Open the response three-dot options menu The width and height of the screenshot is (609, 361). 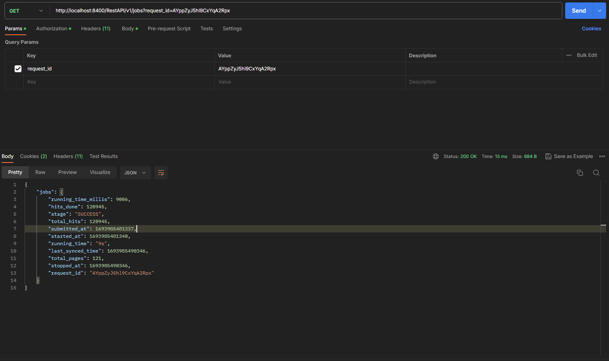point(602,156)
